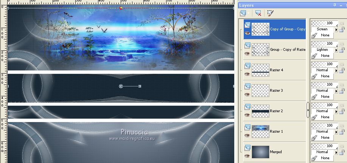Viewport: 347px width, 163px height.
Task: Click Raster 1 layer thumbnail
Action: (260, 132)
